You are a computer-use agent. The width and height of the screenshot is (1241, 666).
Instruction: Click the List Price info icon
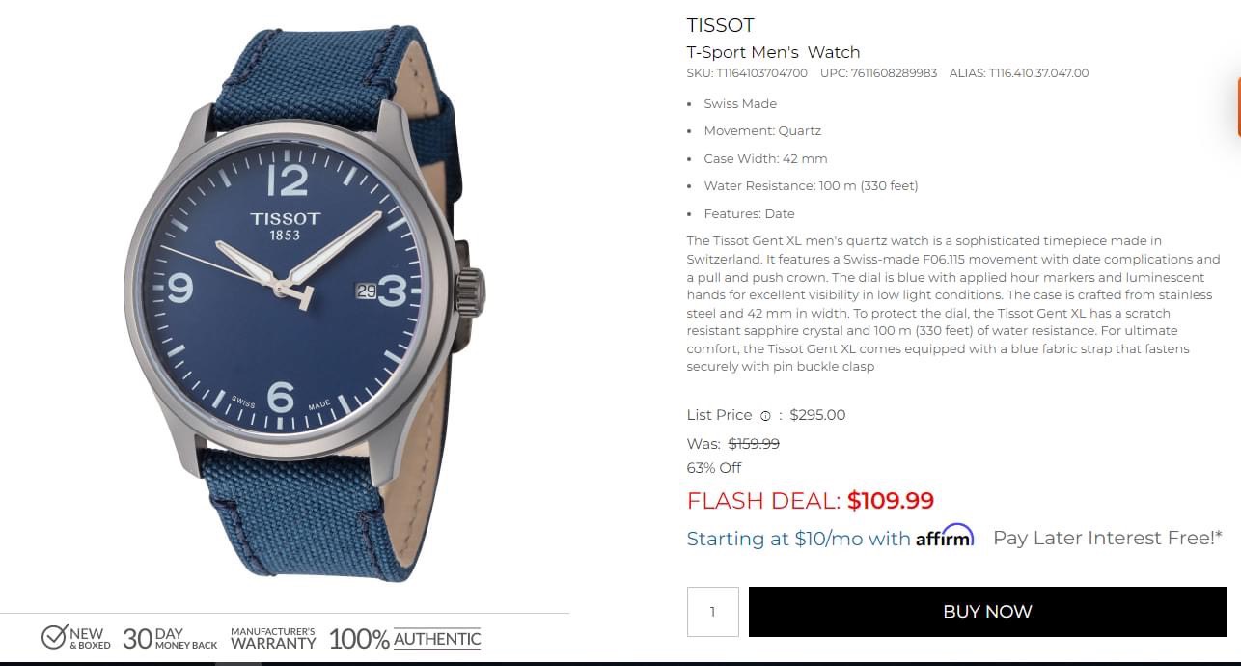coord(765,416)
